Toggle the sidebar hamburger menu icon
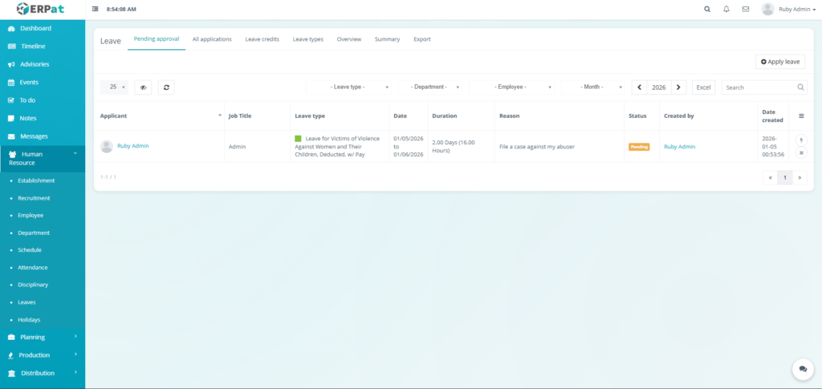The image size is (822, 389). (96, 9)
